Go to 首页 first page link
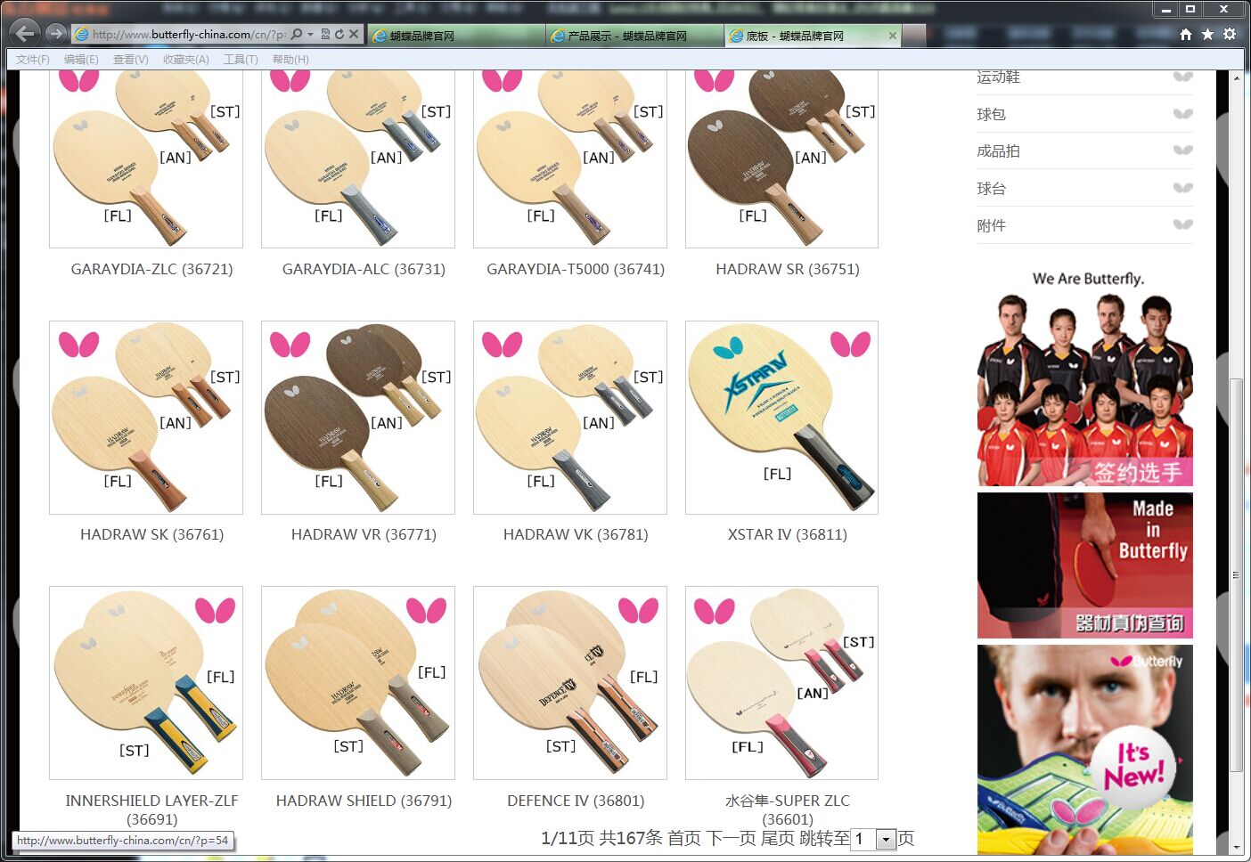The height and width of the screenshot is (862, 1251). [684, 838]
